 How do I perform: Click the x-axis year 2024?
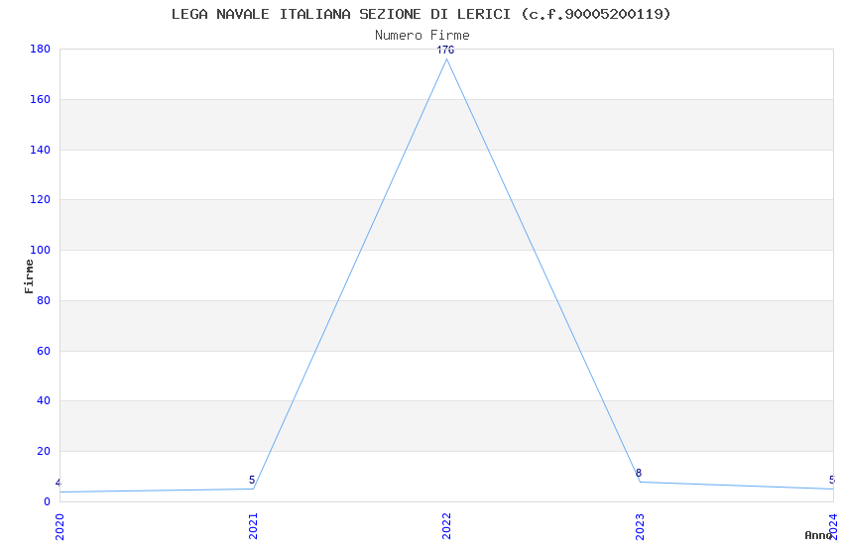click(x=833, y=527)
